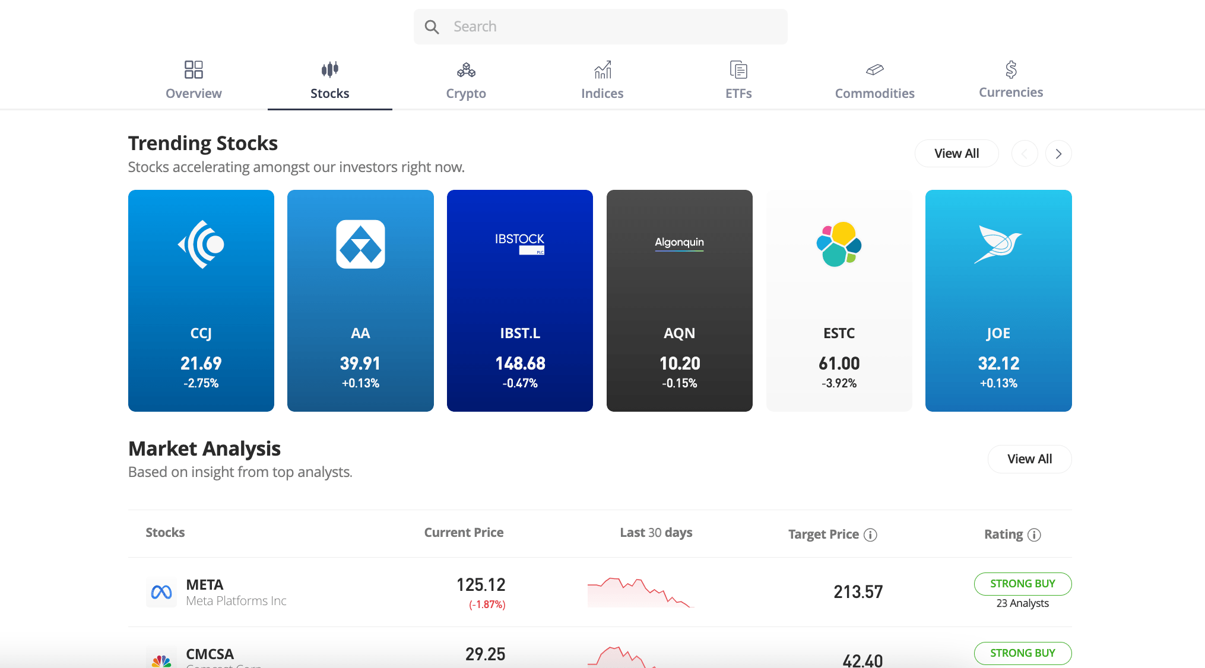This screenshot has width=1205, height=668.
Task: Click the Meta Platforms logo icon
Action: point(161,592)
